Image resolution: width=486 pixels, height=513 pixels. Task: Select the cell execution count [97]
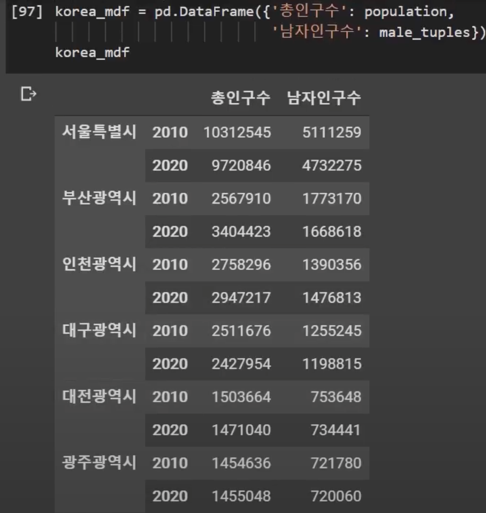[27, 12]
